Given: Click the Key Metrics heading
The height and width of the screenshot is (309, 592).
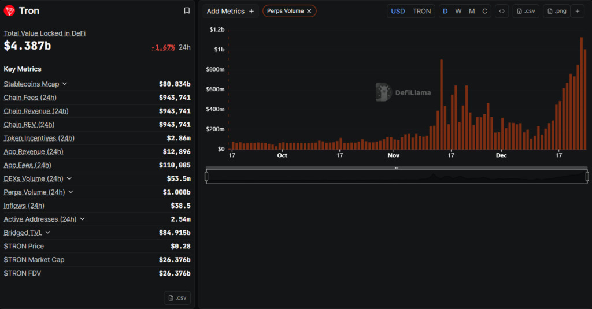Looking at the screenshot, I should coord(23,69).
